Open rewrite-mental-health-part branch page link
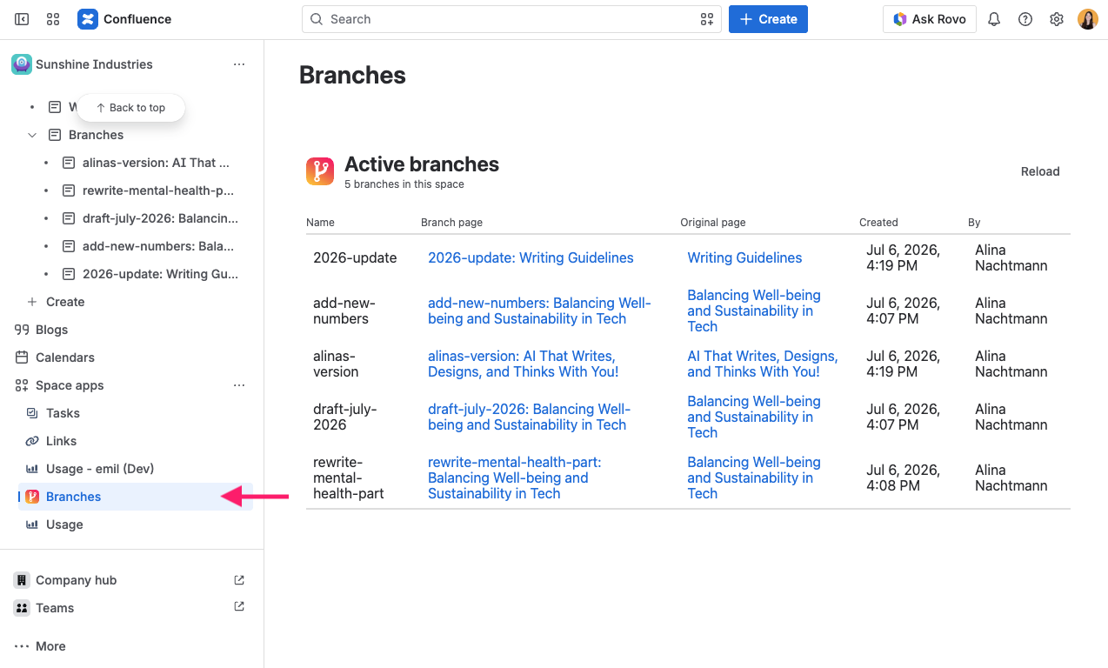 (x=515, y=478)
